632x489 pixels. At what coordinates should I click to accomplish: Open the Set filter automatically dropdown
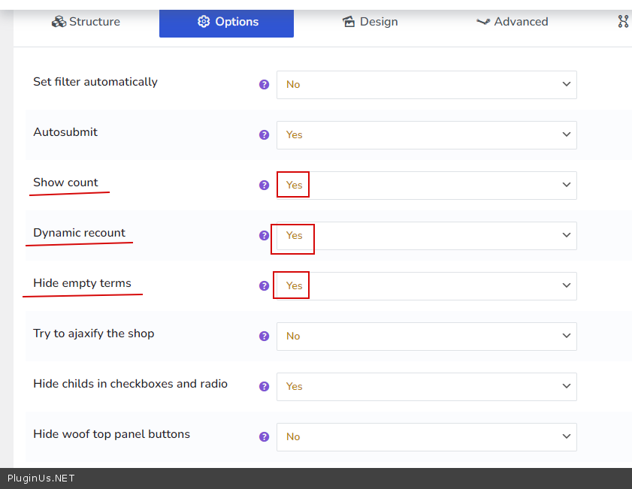[x=426, y=85]
